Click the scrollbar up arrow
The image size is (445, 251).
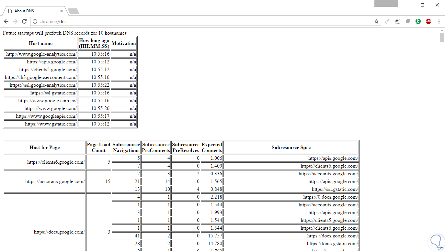(x=442, y=30)
